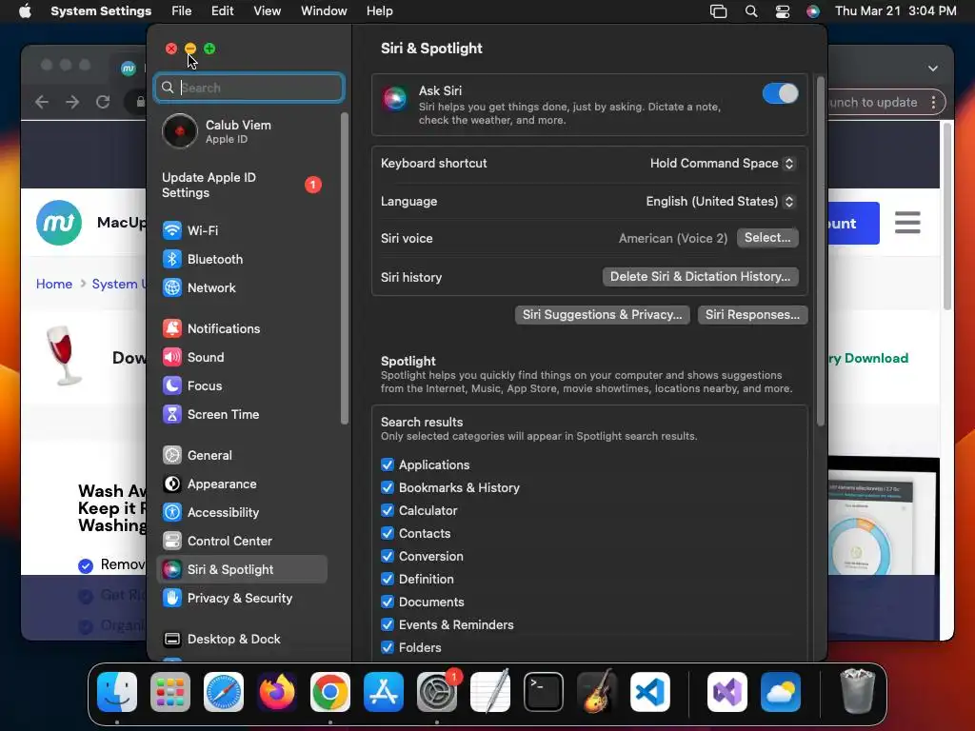Viewport: 975px width, 731px height.
Task: Open Finder from the Dock
Action: pos(117,692)
